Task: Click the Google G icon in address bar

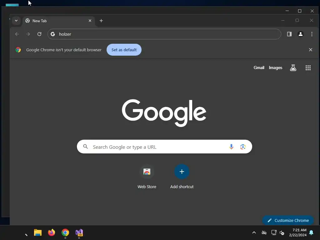Action: click(53, 34)
